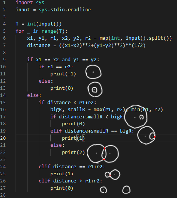
Task: Click 'print(0)' on line 13
Action: [x=62, y=88]
